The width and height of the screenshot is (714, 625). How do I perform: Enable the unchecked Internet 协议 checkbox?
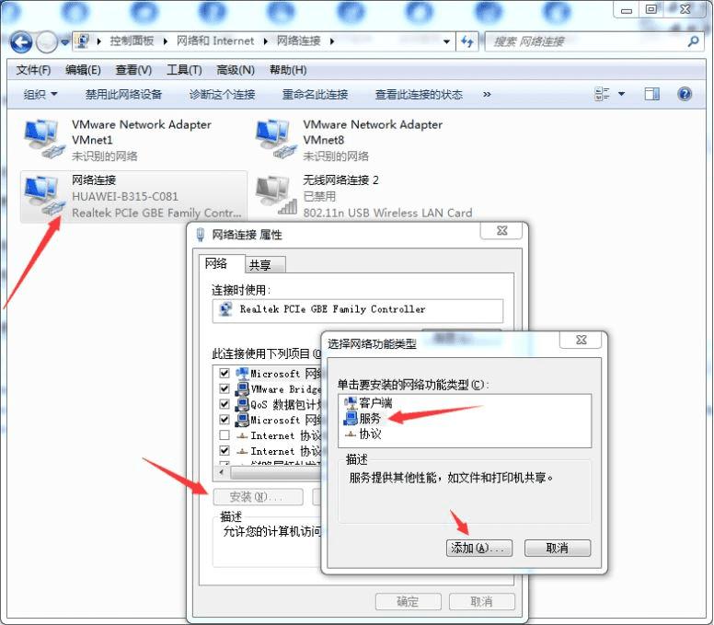[x=225, y=435]
